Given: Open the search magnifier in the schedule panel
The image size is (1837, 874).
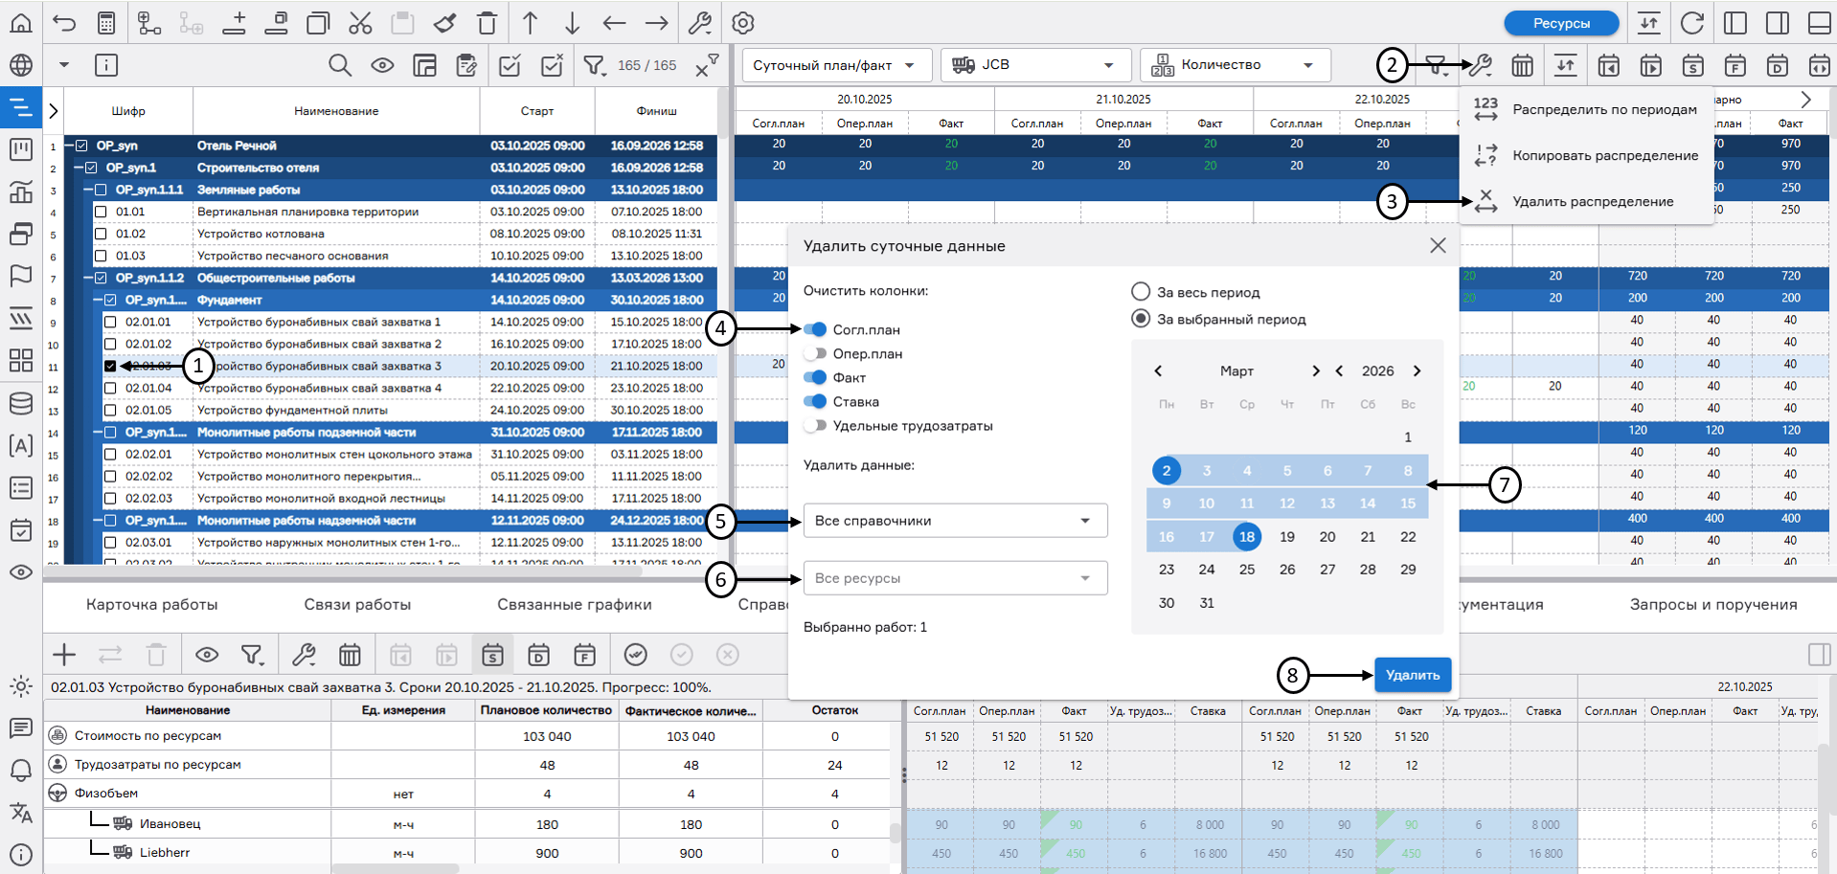Looking at the screenshot, I should [340, 65].
